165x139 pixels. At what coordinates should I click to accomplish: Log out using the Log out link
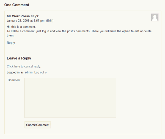click(x=39, y=72)
